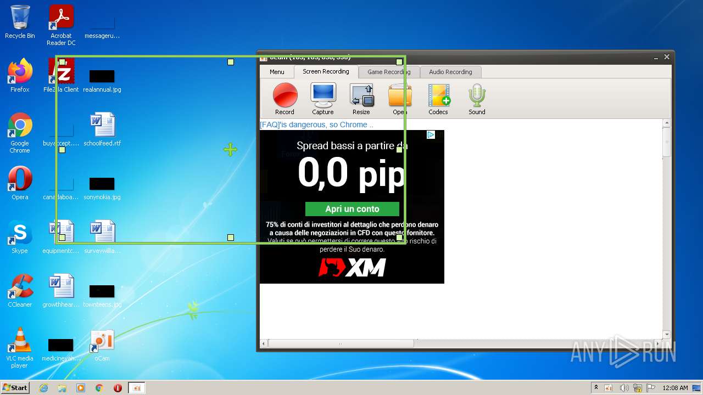Click the XM logo in the advertisement
Screen dimensions: 703x395
(352, 267)
